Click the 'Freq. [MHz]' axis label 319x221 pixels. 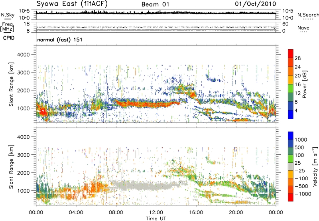pyautogui.click(x=8, y=27)
